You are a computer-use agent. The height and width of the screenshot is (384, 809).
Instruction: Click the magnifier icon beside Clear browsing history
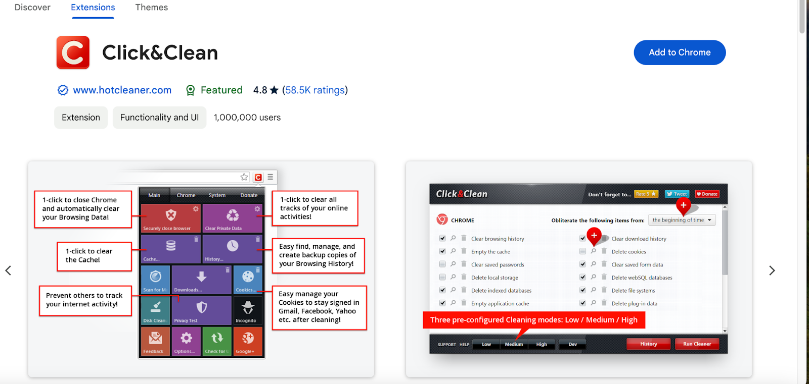[x=453, y=238]
